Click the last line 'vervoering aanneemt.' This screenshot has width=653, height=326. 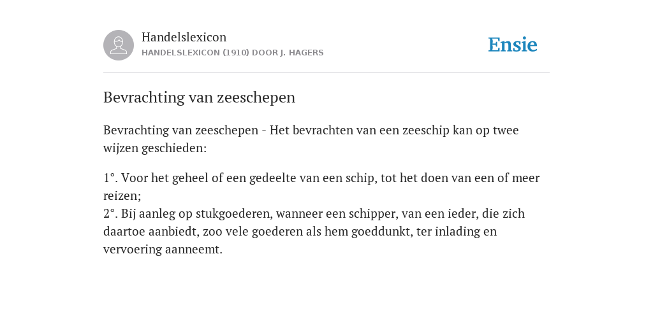(163, 250)
